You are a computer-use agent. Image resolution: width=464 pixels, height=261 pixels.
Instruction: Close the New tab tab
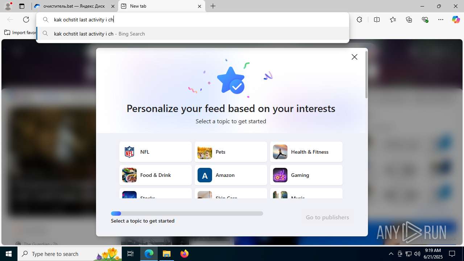199,6
